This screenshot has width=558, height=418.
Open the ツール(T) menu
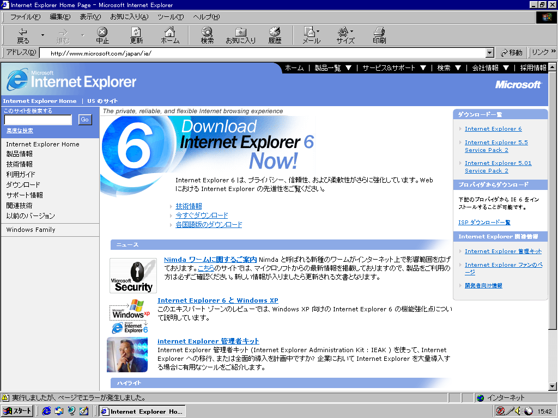[171, 17]
